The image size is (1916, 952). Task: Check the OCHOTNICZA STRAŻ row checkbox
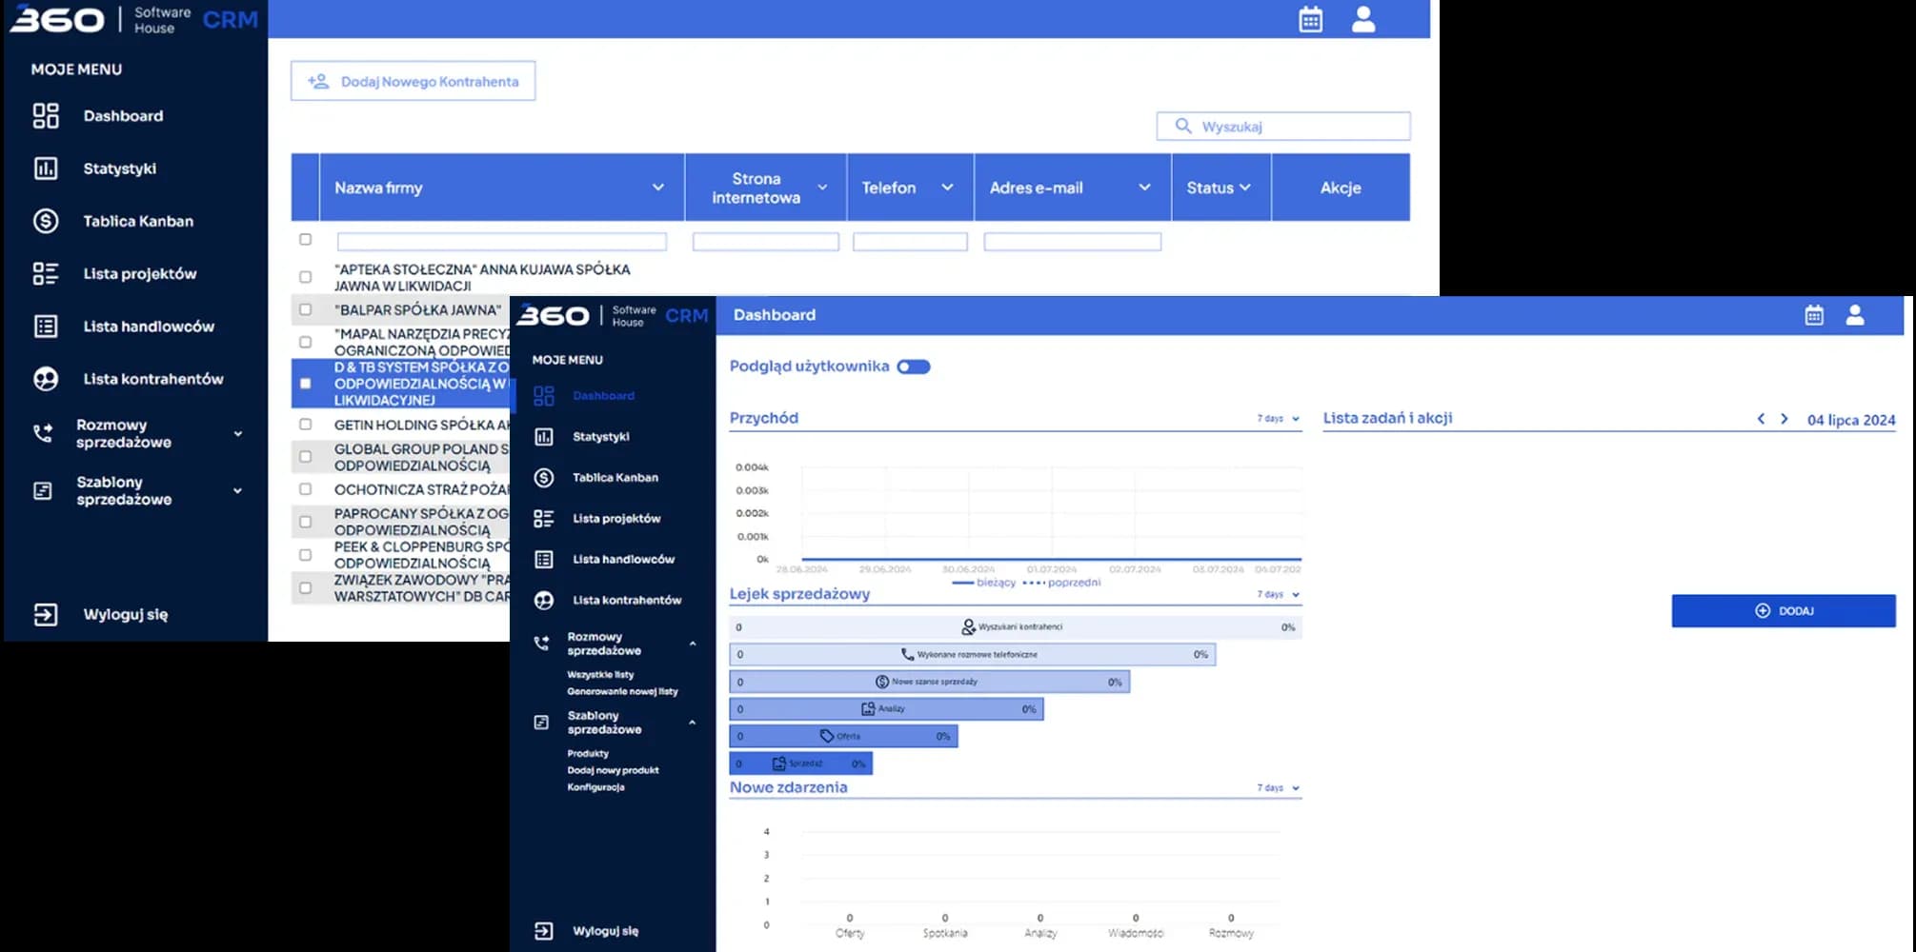pos(305,489)
